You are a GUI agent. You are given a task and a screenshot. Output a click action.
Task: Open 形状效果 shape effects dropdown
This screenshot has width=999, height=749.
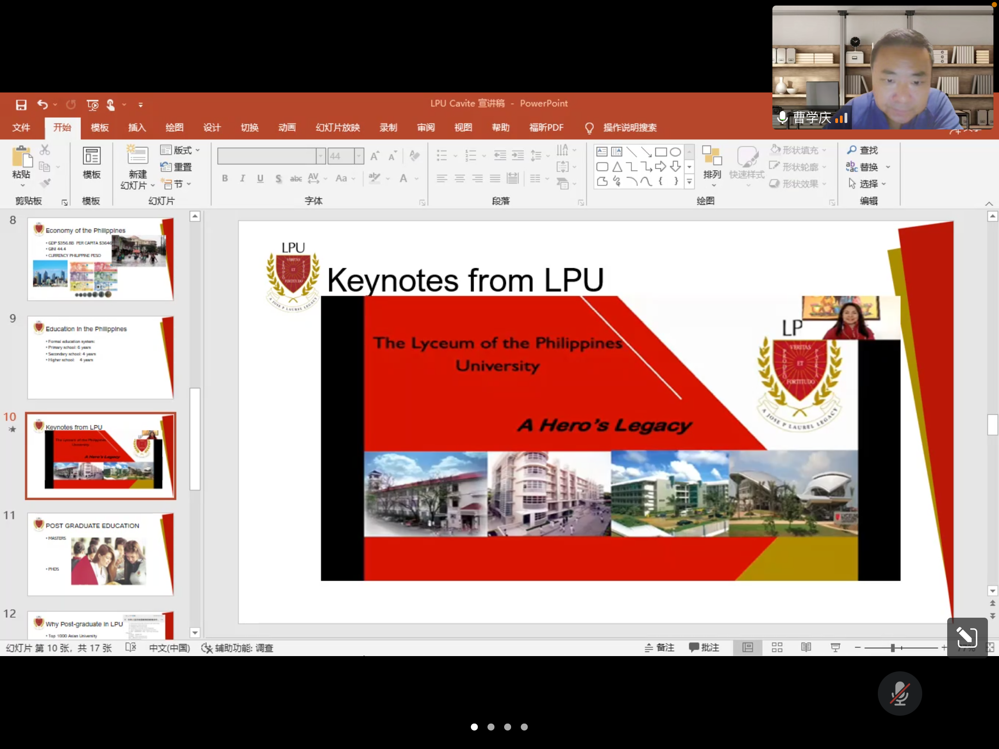(x=798, y=184)
